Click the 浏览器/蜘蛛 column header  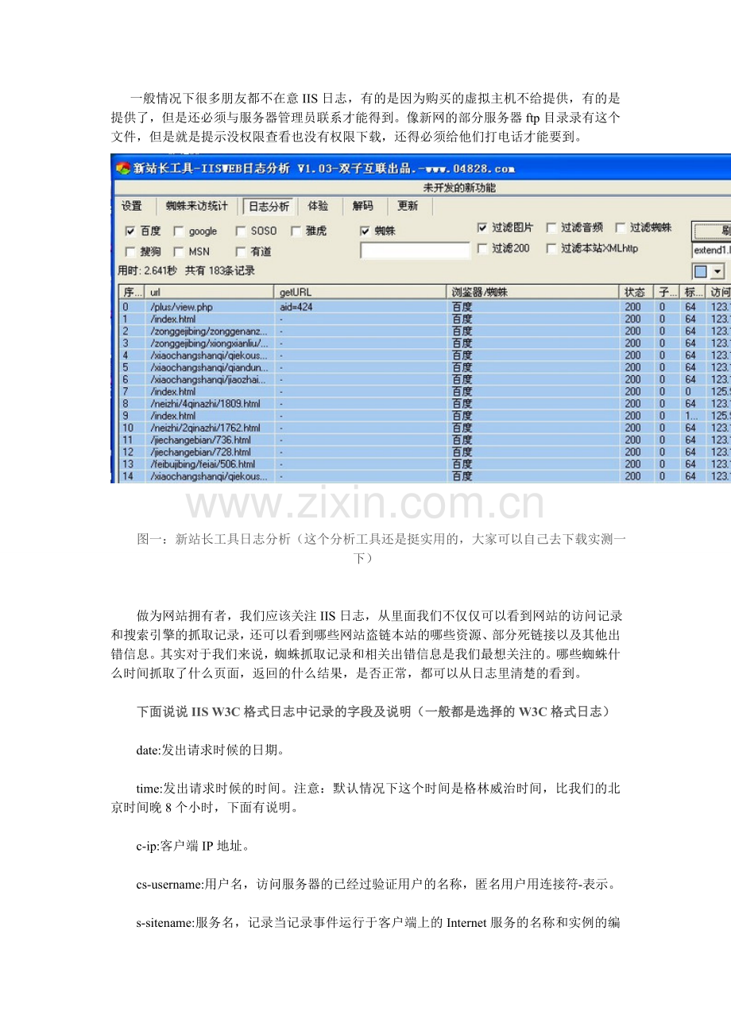532,293
